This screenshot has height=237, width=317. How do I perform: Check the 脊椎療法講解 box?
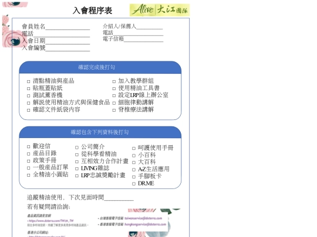(x=114, y=110)
